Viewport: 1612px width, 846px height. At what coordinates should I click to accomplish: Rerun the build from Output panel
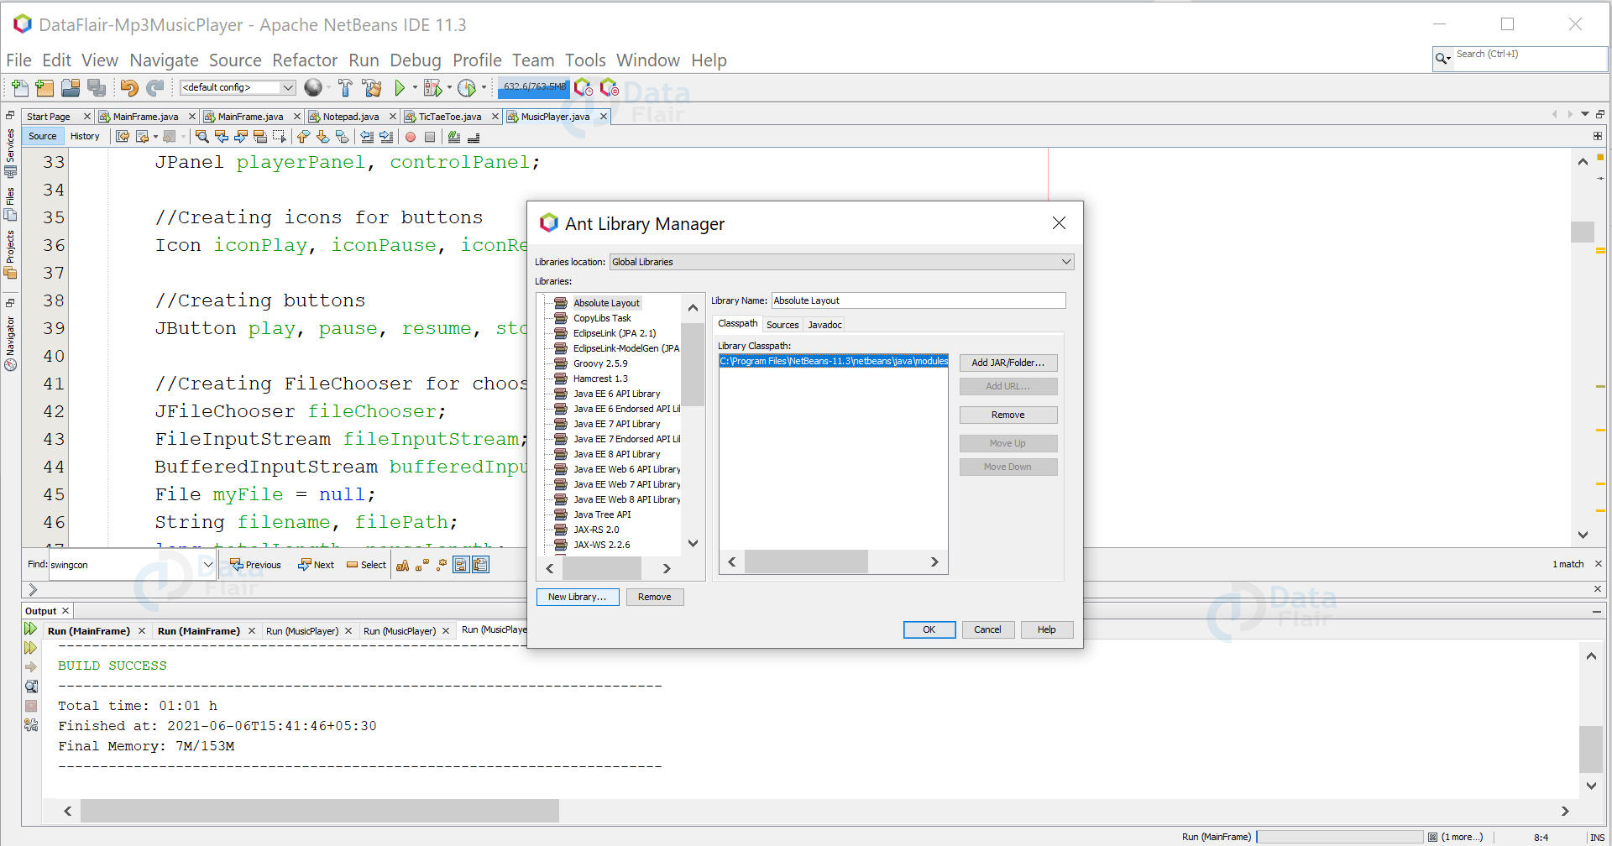pos(30,629)
